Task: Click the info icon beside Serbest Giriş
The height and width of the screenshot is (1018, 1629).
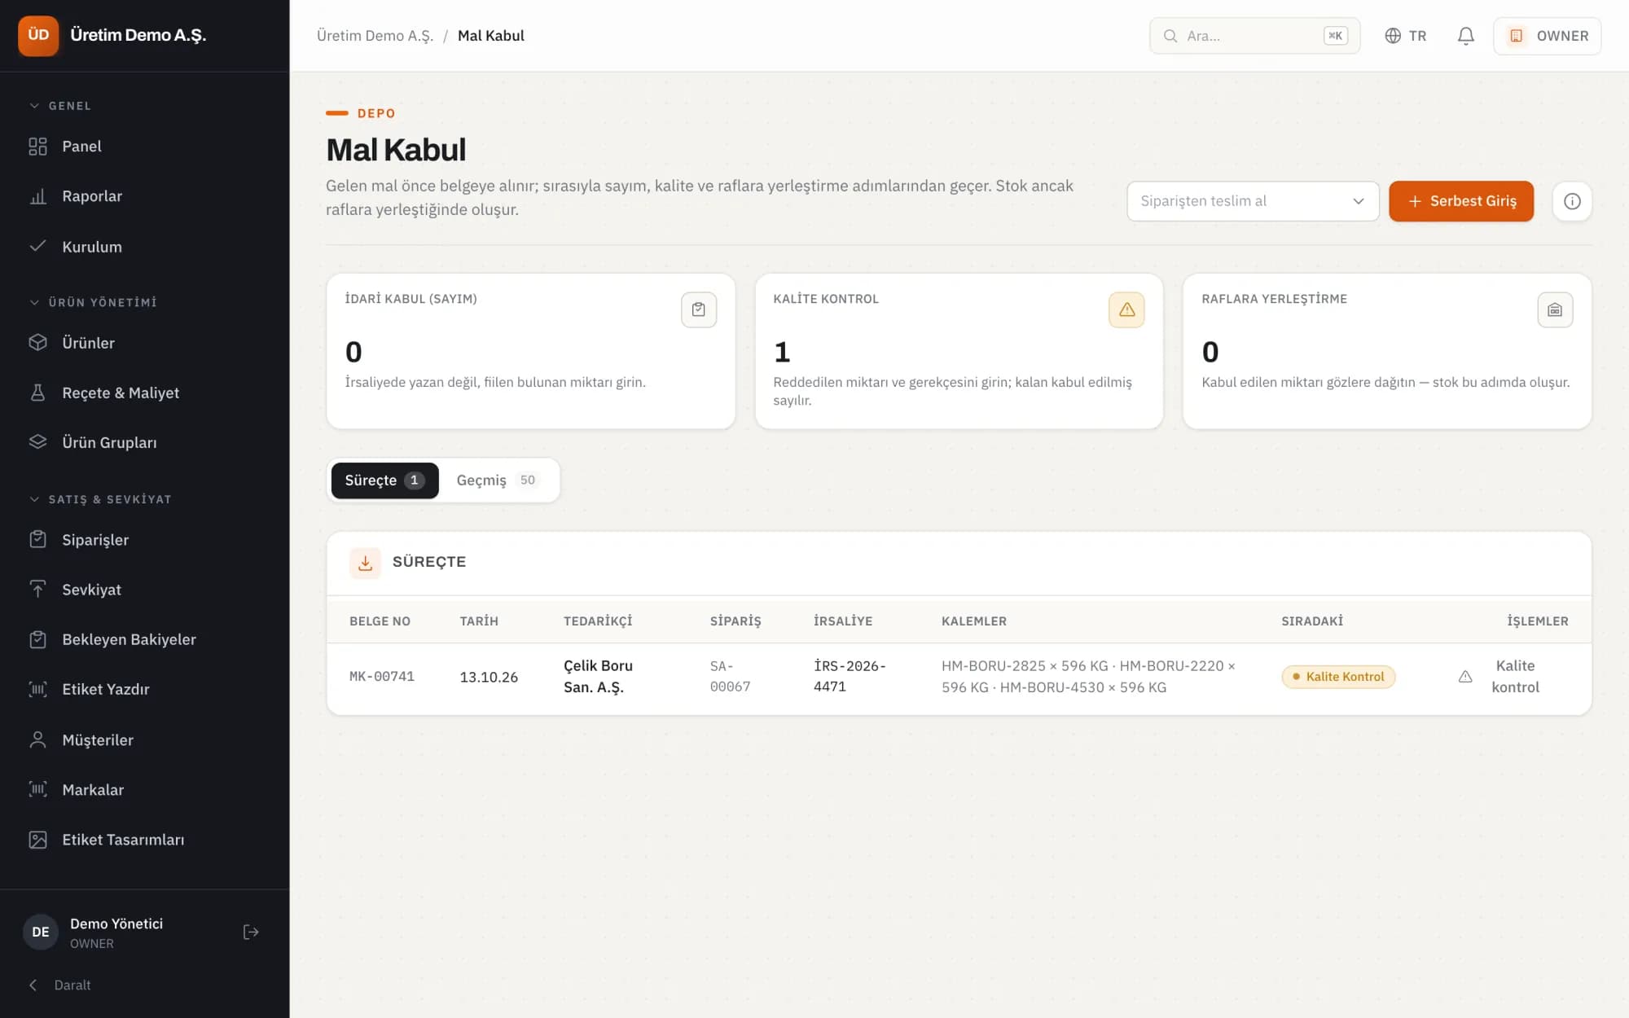Action: 1572,201
